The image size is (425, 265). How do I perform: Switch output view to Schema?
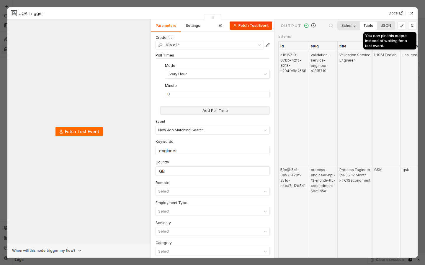coord(349,26)
